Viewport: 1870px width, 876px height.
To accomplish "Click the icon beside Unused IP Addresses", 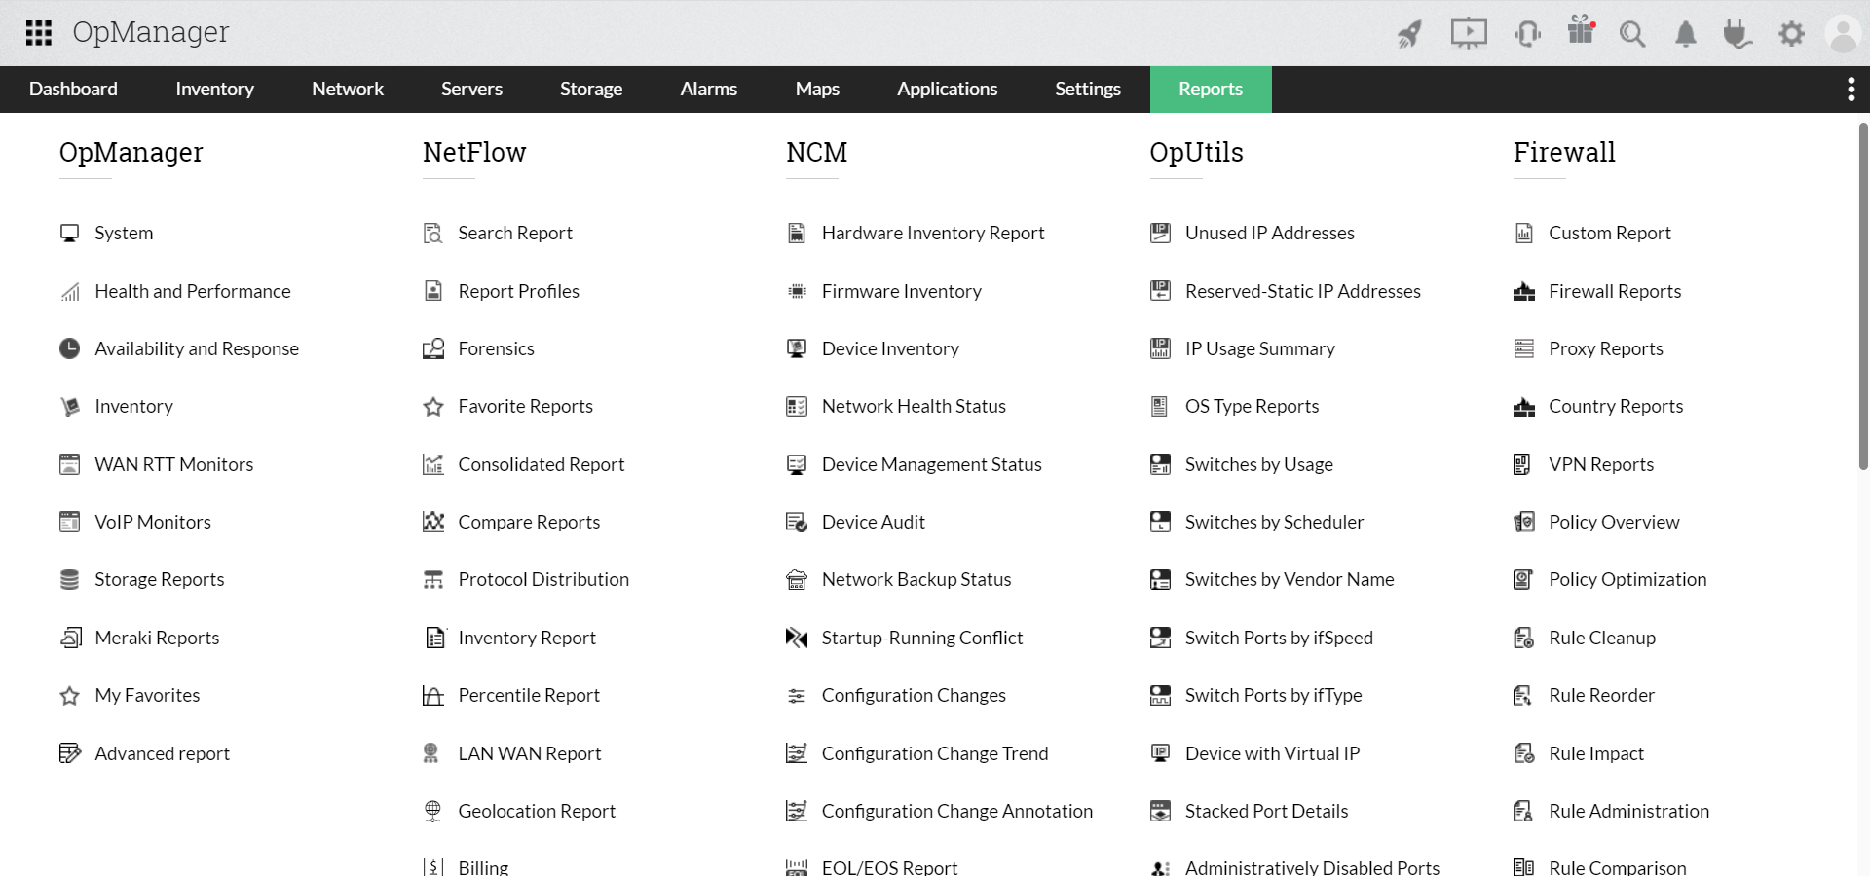I will point(1160,233).
